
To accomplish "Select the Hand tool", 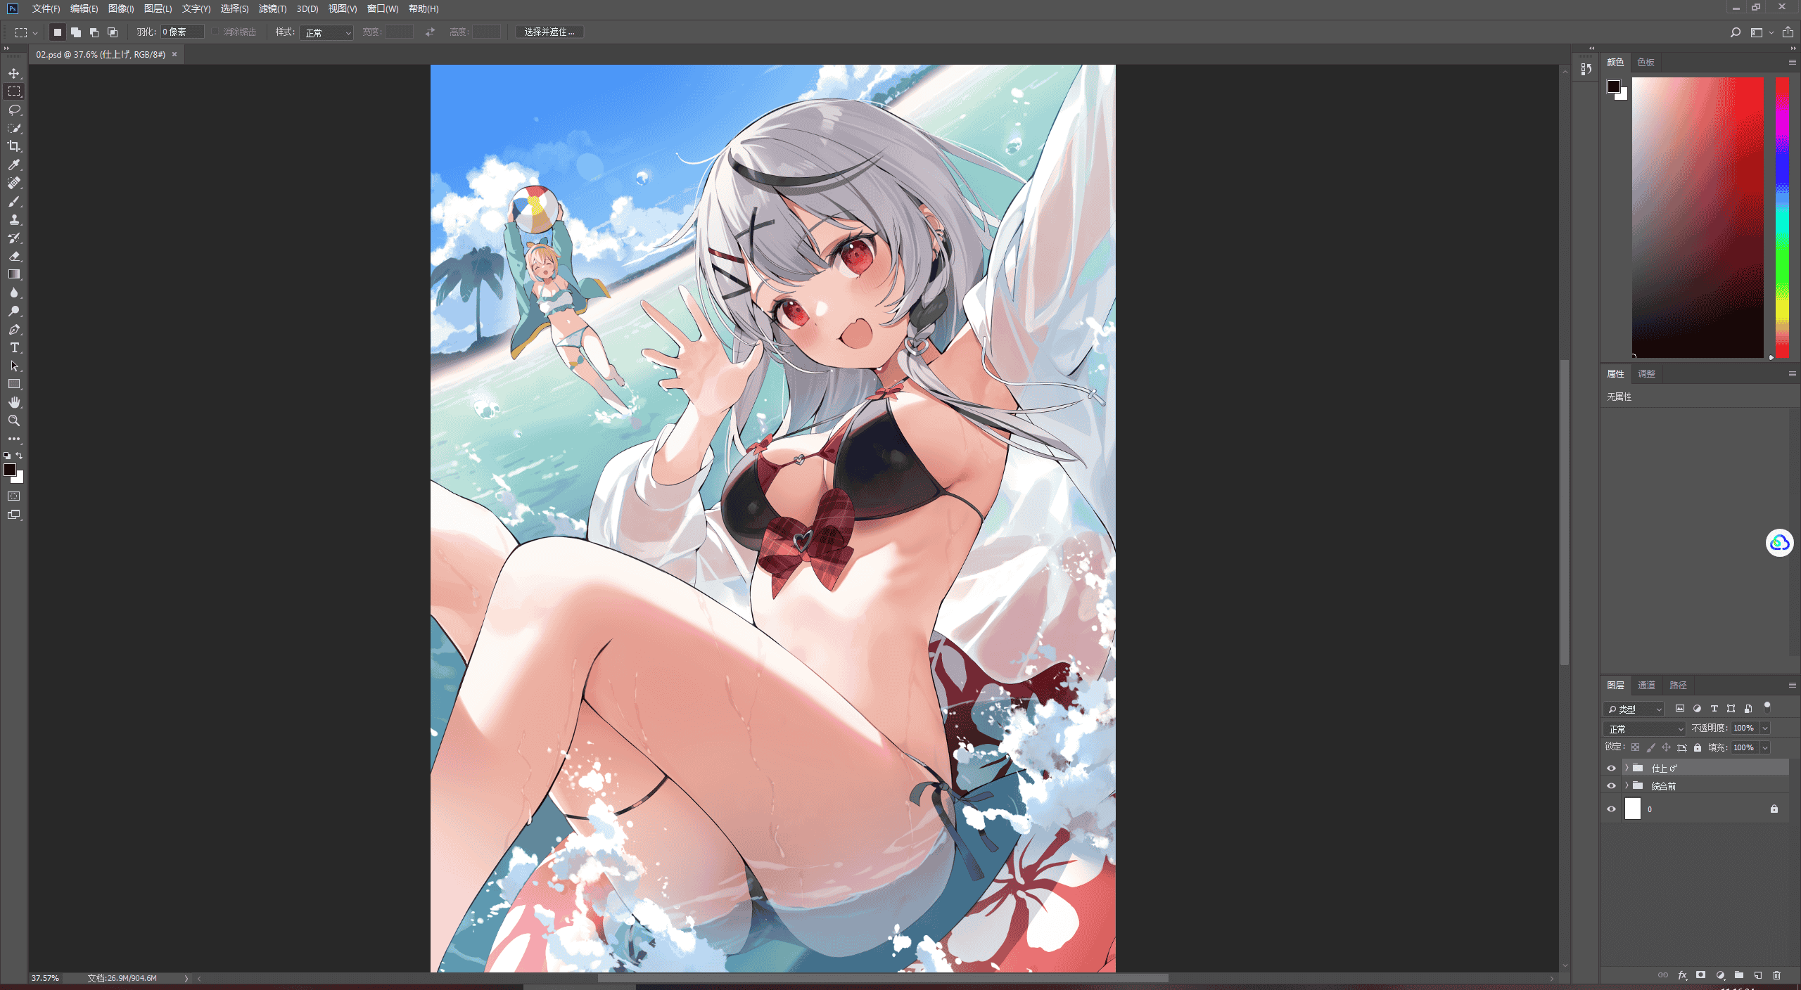I will coord(14,402).
